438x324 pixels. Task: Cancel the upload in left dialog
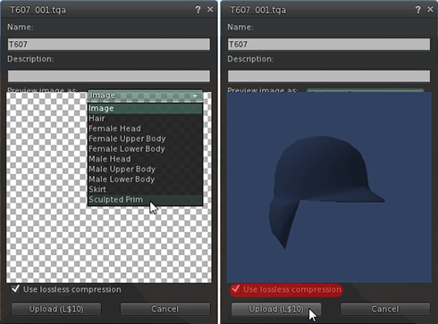(x=165, y=309)
